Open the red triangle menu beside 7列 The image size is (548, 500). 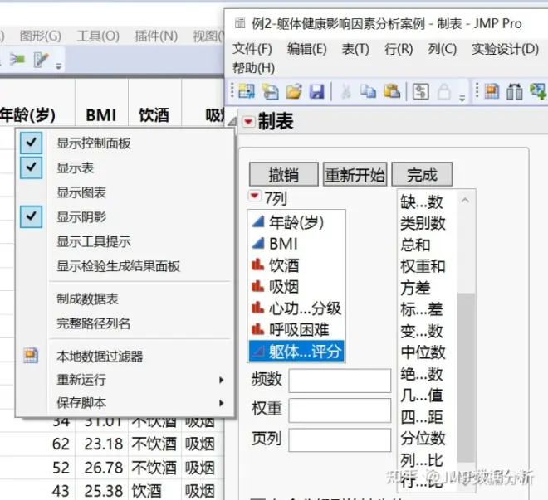click(x=255, y=196)
